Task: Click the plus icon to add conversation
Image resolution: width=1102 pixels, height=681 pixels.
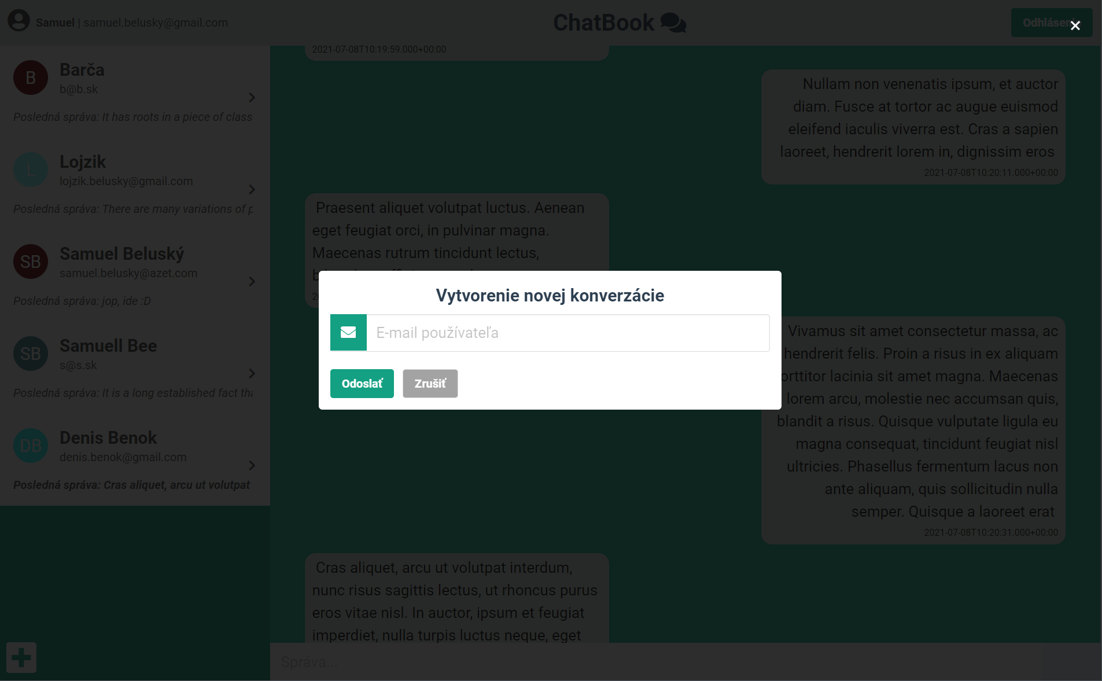Action: [x=21, y=657]
